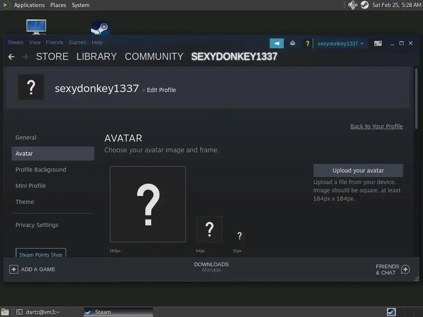Open the Computer desktop icon
423x317 pixels.
[x=36, y=27]
